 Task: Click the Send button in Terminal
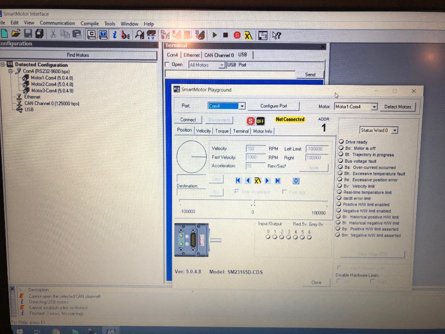pyautogui.click(x=310, y=74)
